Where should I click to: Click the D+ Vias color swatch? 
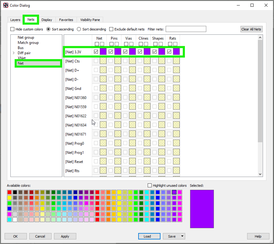click(132, 70)
